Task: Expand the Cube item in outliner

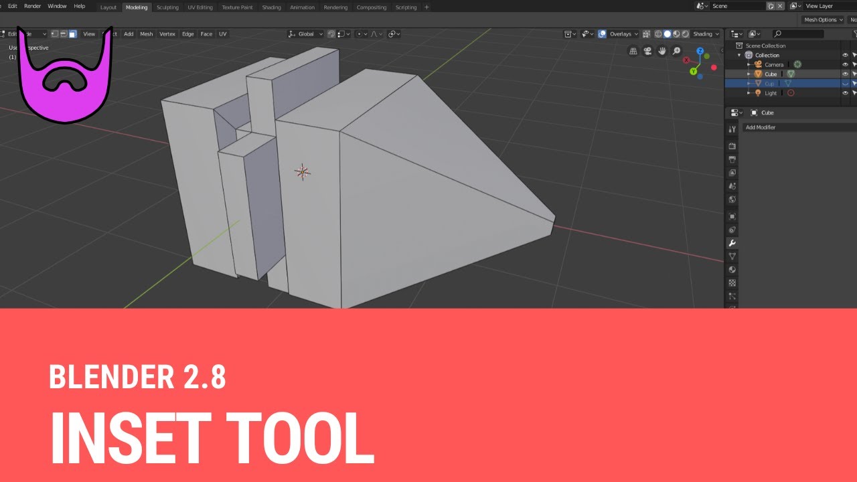Action: pos(749,74)
